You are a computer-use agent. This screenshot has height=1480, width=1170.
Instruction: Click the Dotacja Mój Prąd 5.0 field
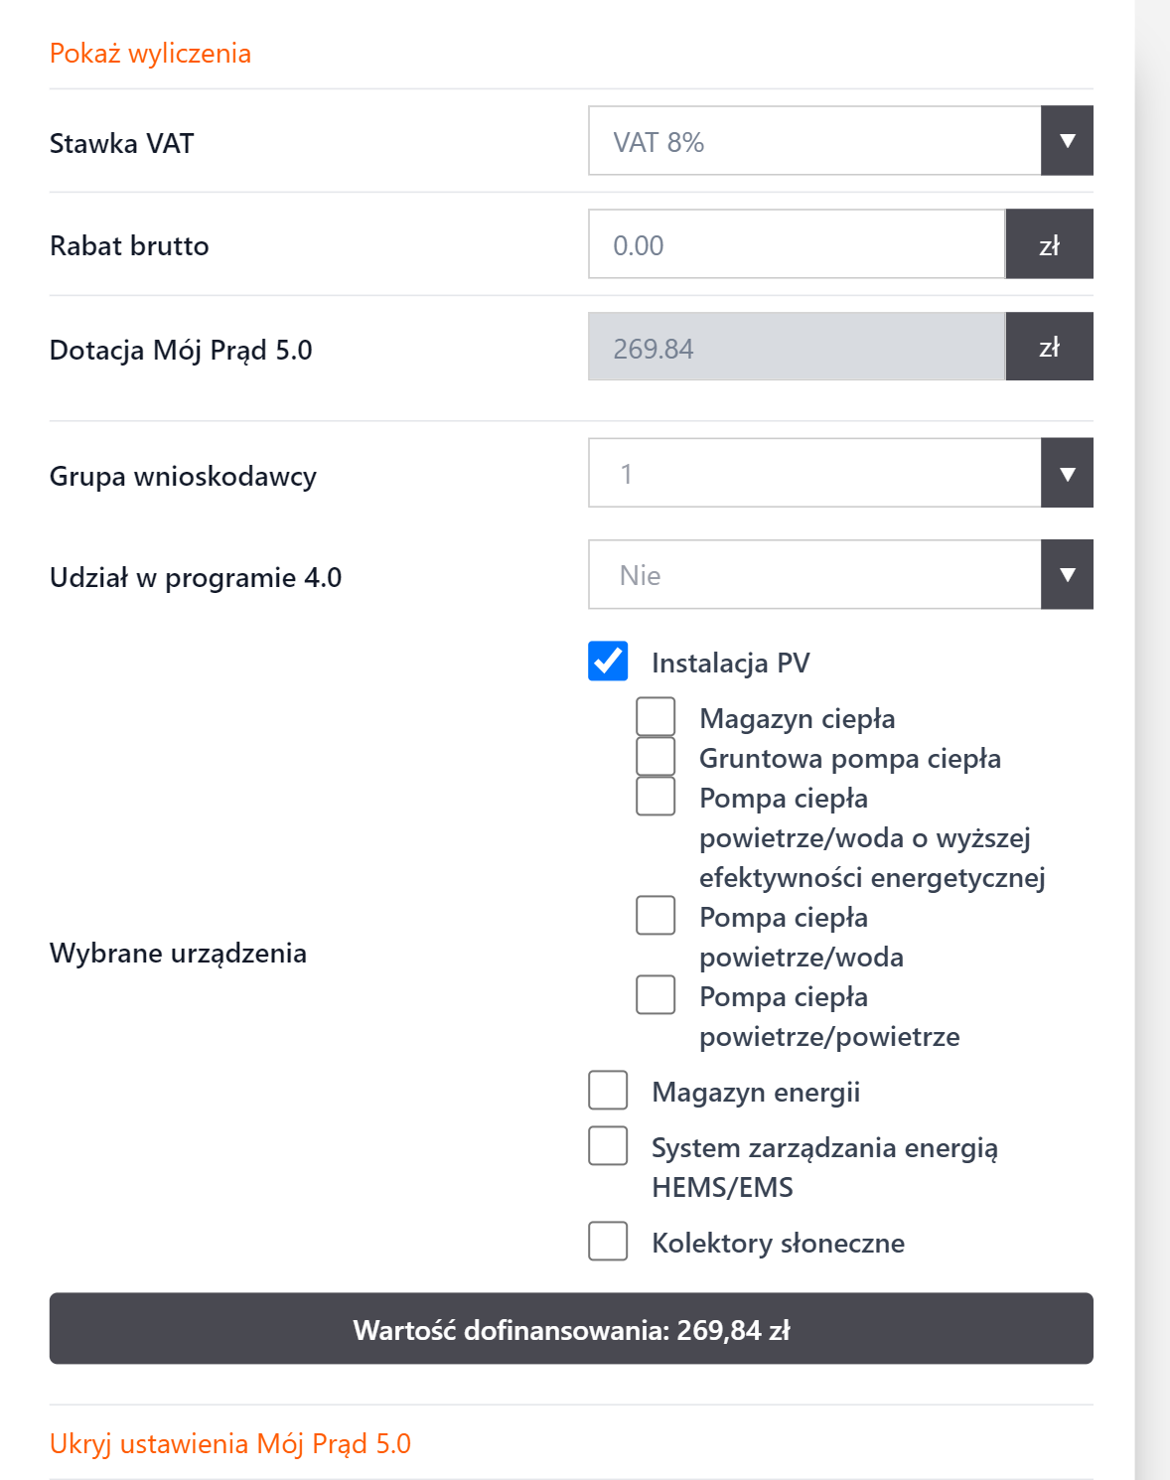pos(797,348)
